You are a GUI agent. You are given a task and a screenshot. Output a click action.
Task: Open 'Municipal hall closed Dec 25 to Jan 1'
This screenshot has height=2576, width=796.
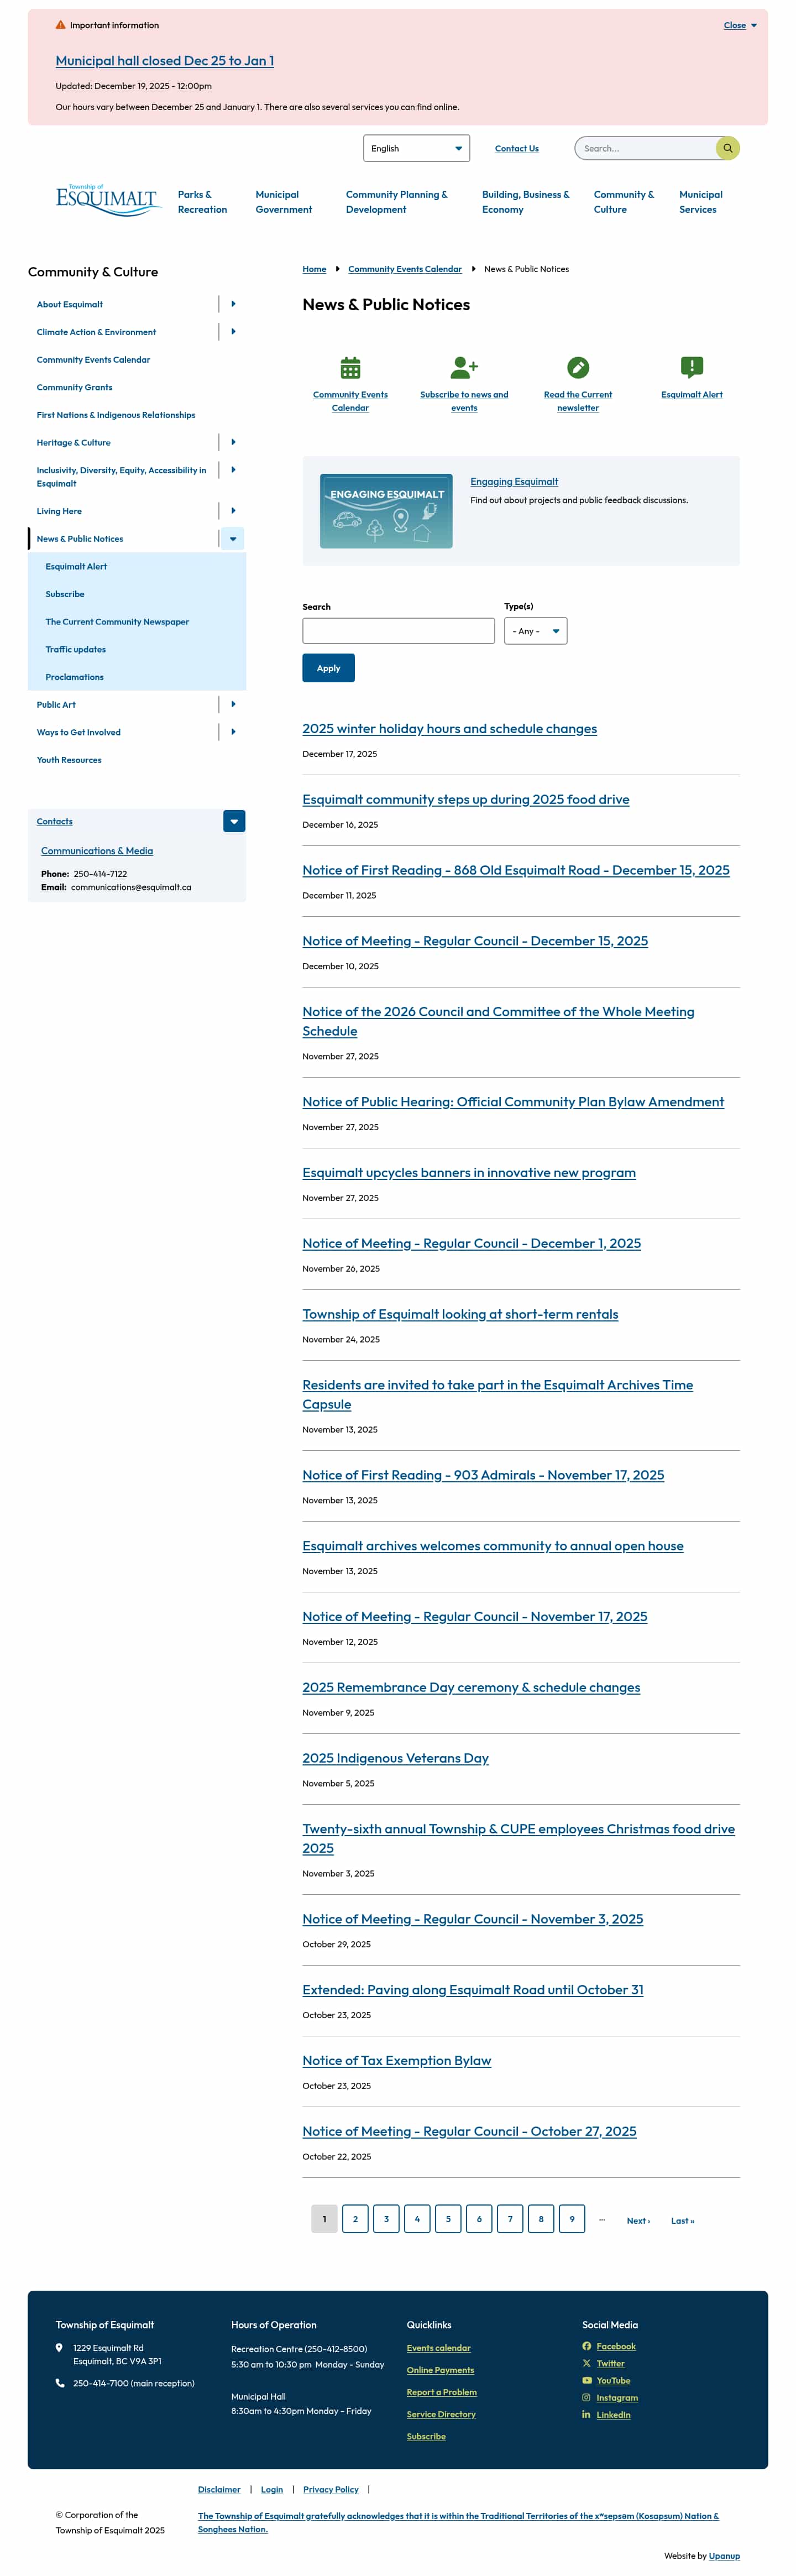(164, 60)
